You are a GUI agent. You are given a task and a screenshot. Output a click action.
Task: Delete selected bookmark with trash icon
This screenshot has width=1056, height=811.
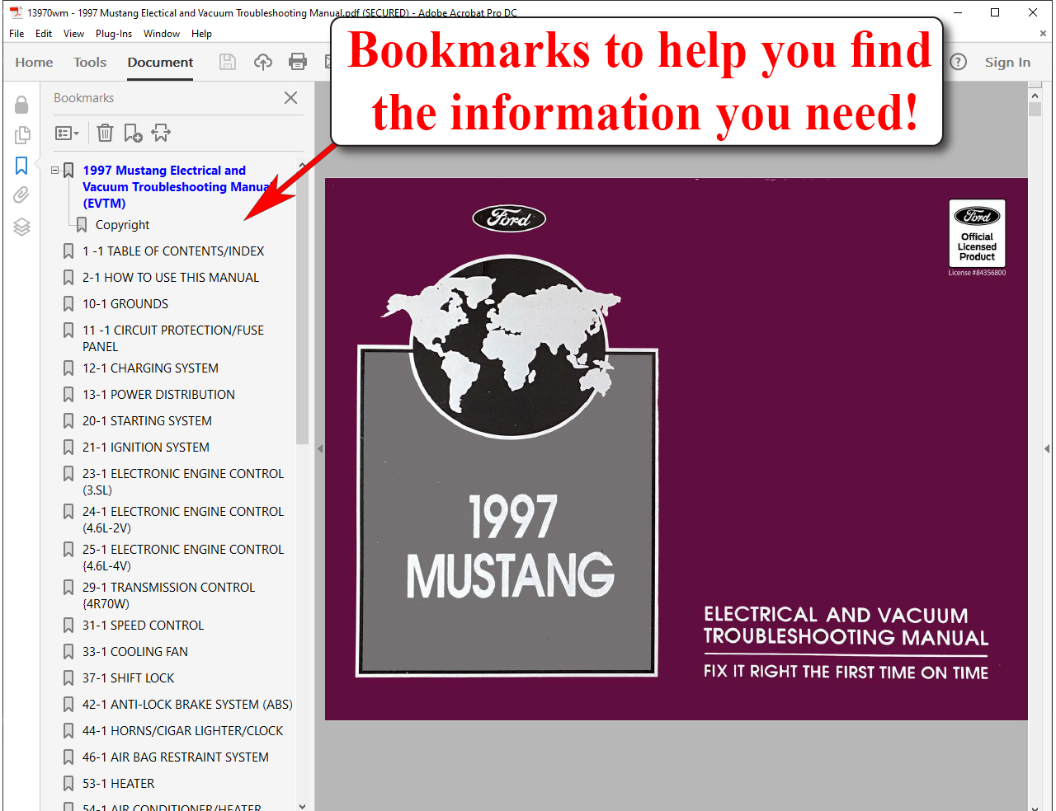(105, 133)
